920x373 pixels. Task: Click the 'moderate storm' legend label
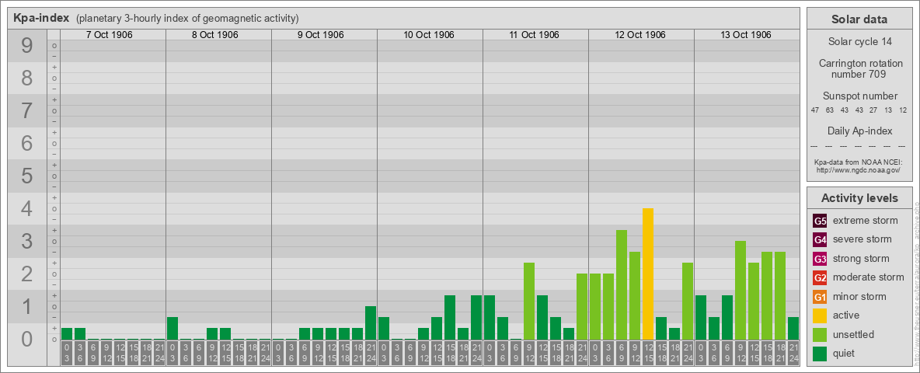click(x=869, y=277)
